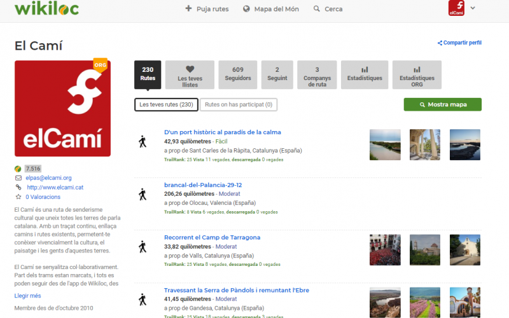This screenshot has height=318, width=509.
Task: Open columns photo of D'un port històric route
Action: tap(425, 145)
